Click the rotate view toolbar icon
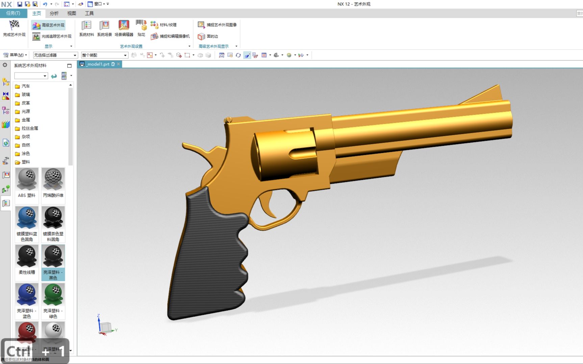Viewport: 583px width, 364px height. click(238, 55)
